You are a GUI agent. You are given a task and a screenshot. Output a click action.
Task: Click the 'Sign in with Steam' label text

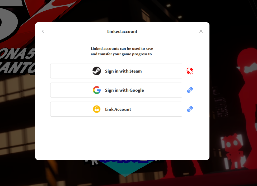click(x=123, y=71)
